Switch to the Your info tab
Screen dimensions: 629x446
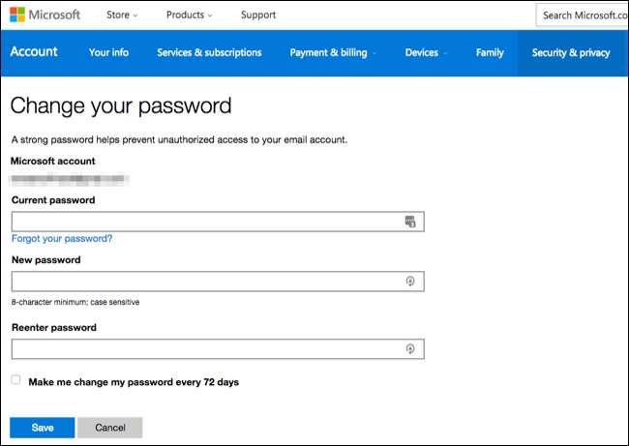(x=108, y=53)
